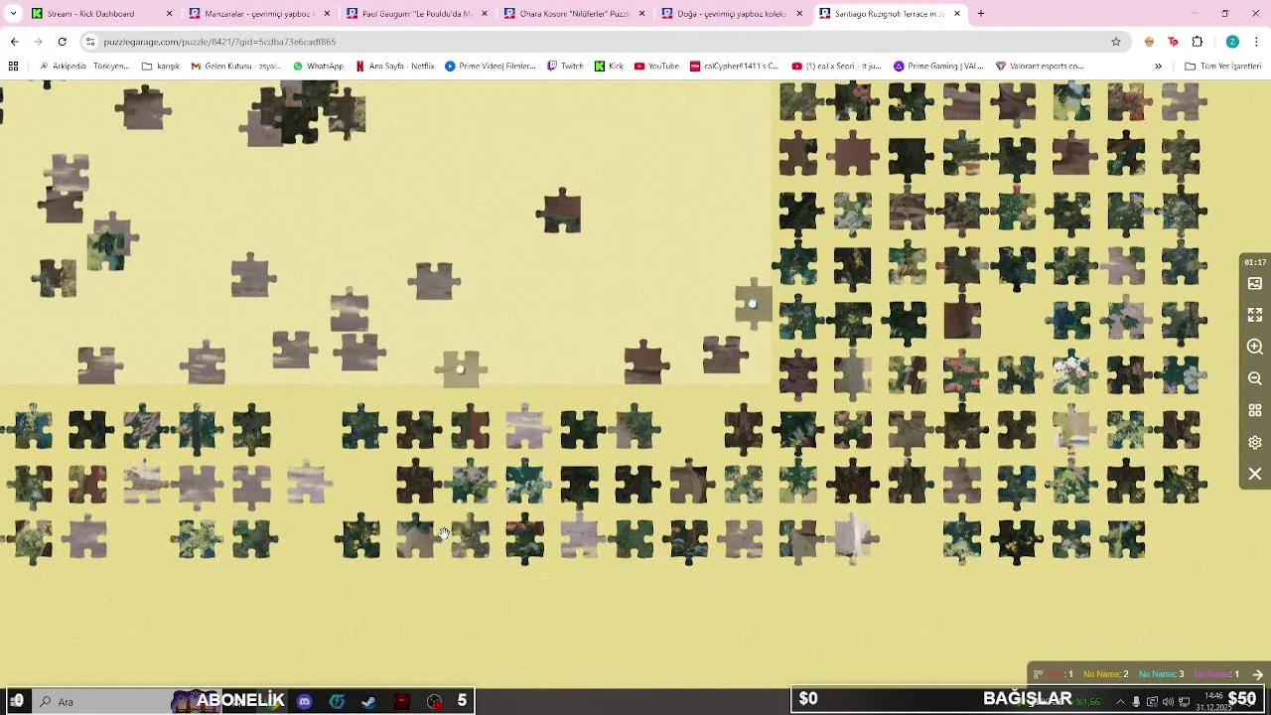Arrange pieces with the grid icon
Viewport: 1271px width, 715px height.
(1255, 410)
